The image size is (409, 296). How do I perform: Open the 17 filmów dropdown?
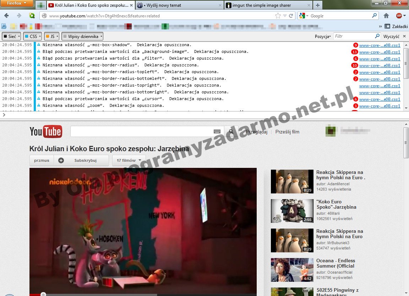(129, 160)
